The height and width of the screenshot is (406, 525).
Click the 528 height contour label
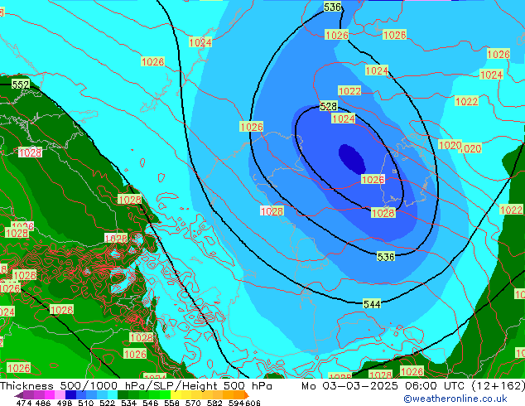pyautogui.click(x=328, y=106)
